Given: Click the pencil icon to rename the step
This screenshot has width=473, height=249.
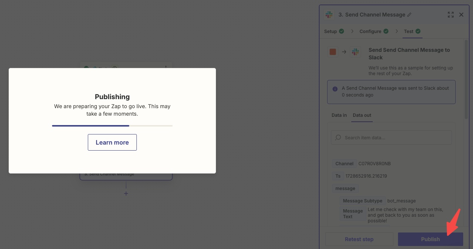Looking at the screenshot, I should [x=410, y=15].
